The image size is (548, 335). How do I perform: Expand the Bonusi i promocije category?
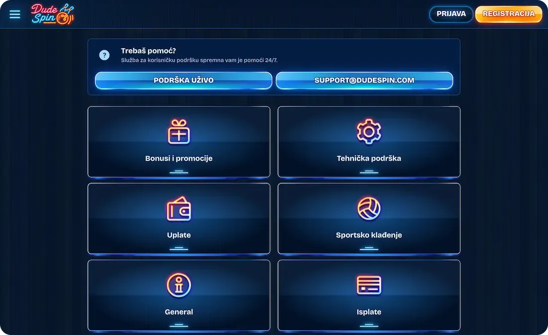pos(178,142)
